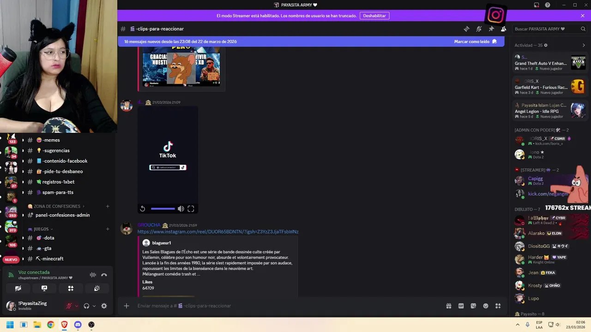Open Grand Theft Auto V activity card
The height and width of the screenshot is (332, 591).
(x=550, y=63)
